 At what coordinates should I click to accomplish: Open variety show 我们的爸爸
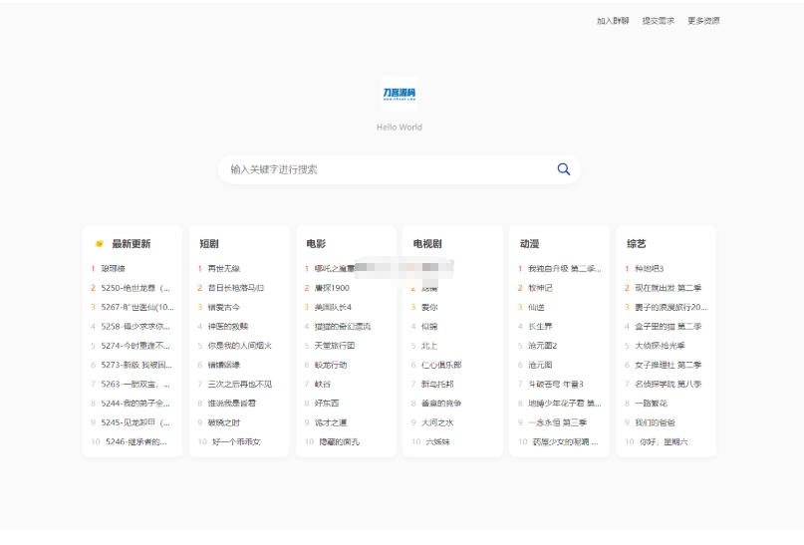[655, 422]
